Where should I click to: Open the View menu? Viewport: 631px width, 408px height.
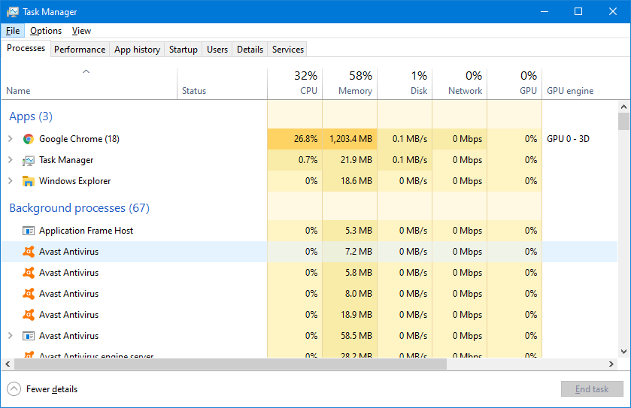click(81, 31)
